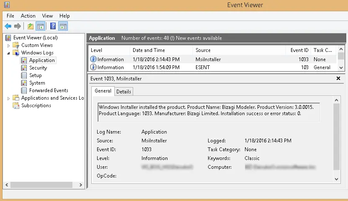Close the Event 1033 details pane
The height and width of the screenshot is (201, 348).
tap(338, 78)
